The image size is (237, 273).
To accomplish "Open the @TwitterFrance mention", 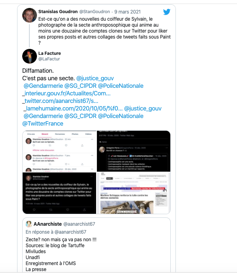I will click(x=43, y=124).
